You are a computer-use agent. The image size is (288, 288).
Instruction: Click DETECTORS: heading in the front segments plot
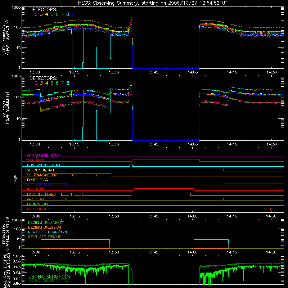44,9
